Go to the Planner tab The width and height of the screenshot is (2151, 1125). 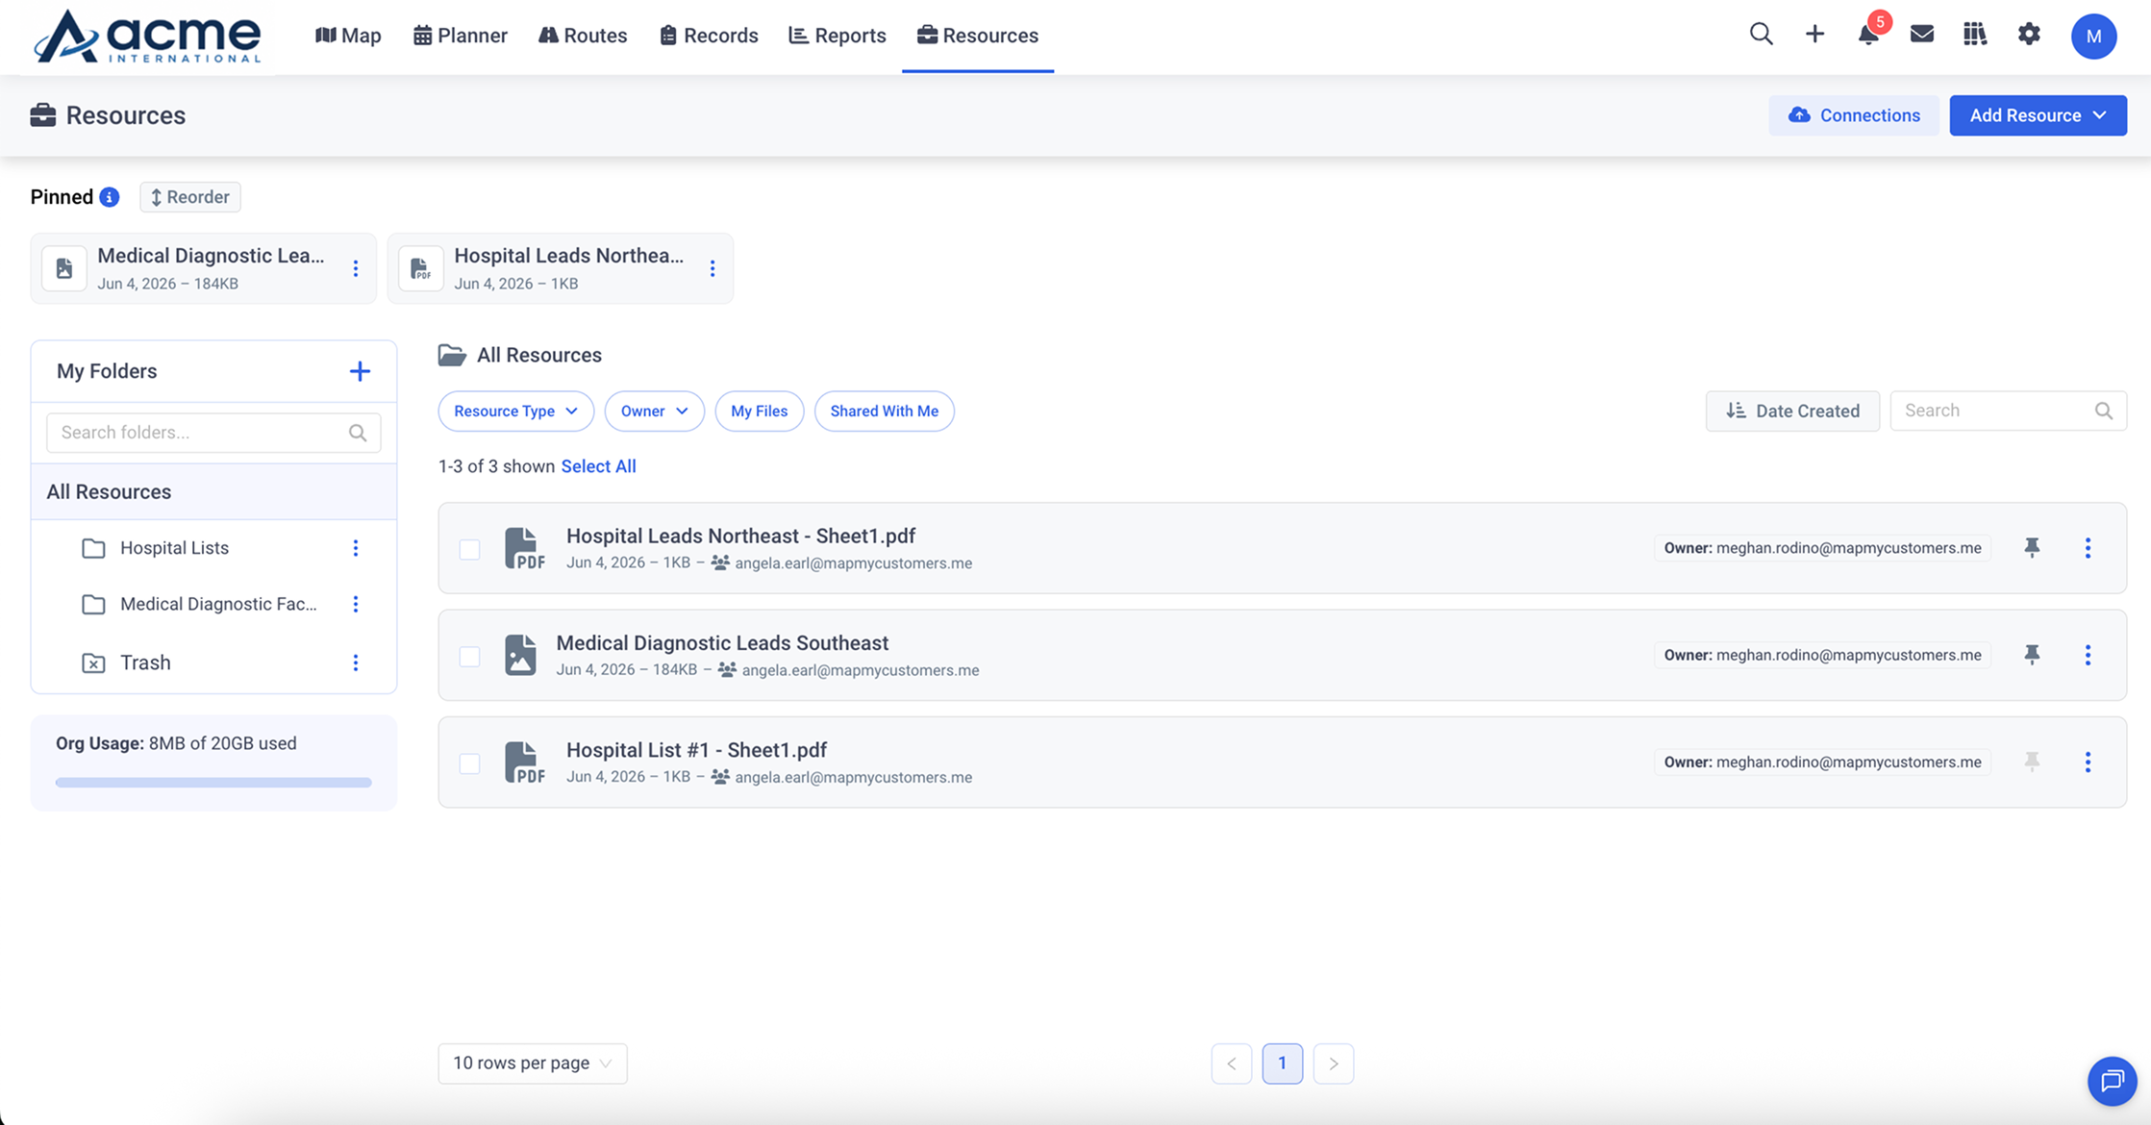(460, 36)
